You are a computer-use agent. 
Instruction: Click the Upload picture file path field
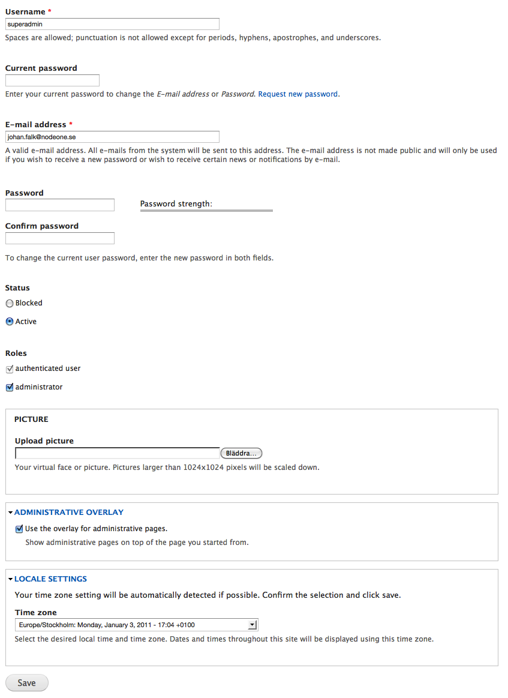click(x=118, y=453)
